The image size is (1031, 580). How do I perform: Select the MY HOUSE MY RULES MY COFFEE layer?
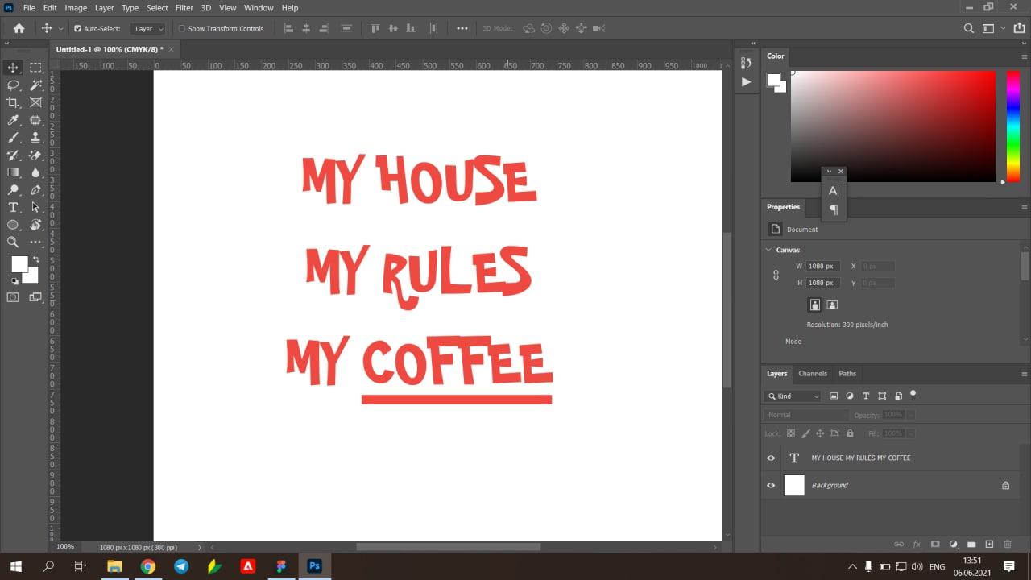[x=860, y=458]
